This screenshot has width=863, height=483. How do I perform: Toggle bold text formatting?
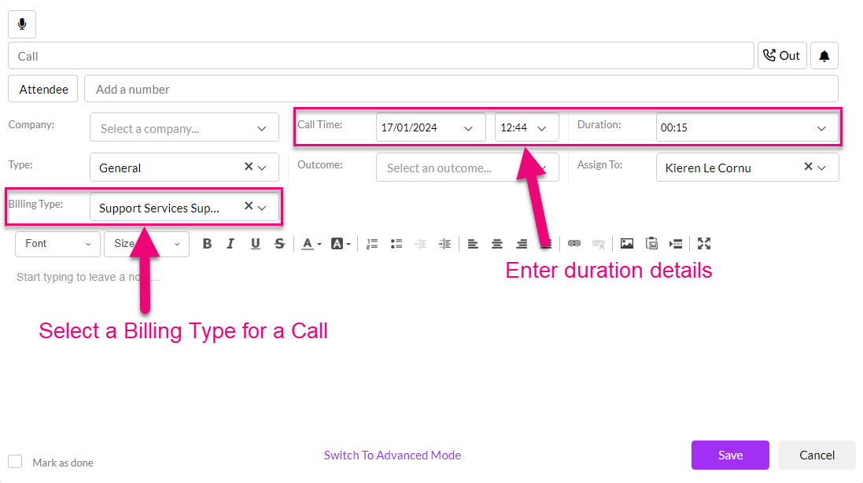point(207,244)
